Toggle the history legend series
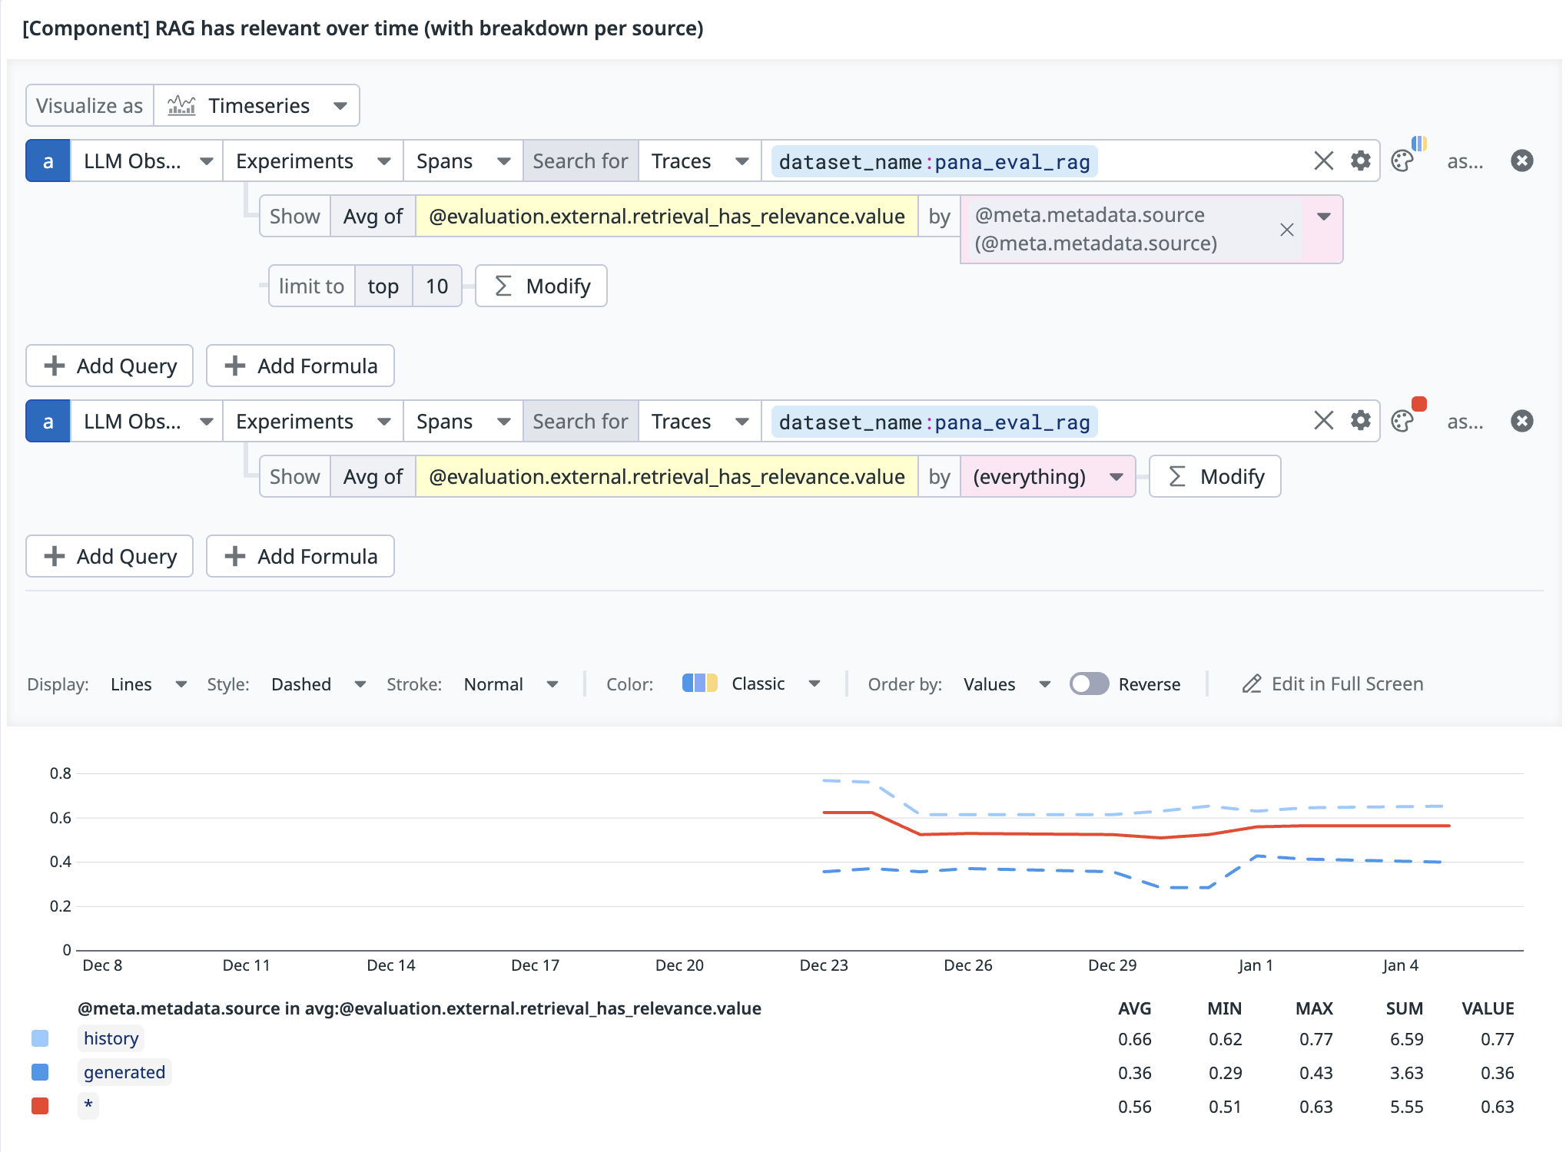This screenshot has height=1152, width=1566. 111,1038
